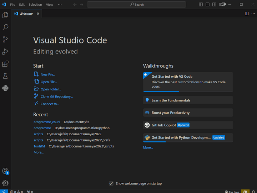Open the Selection menu
This screenshot has height=193, width=257.
(x=35, y=5)
